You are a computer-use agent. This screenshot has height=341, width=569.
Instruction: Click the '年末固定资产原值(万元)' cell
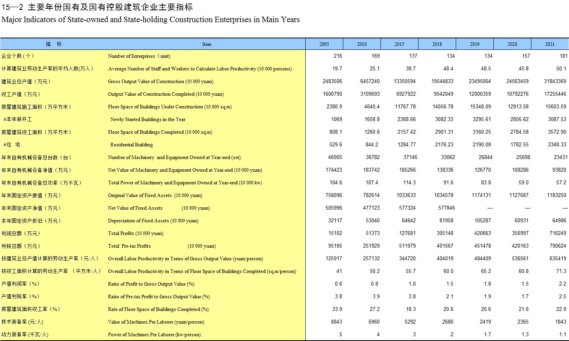tap(31, 195)
